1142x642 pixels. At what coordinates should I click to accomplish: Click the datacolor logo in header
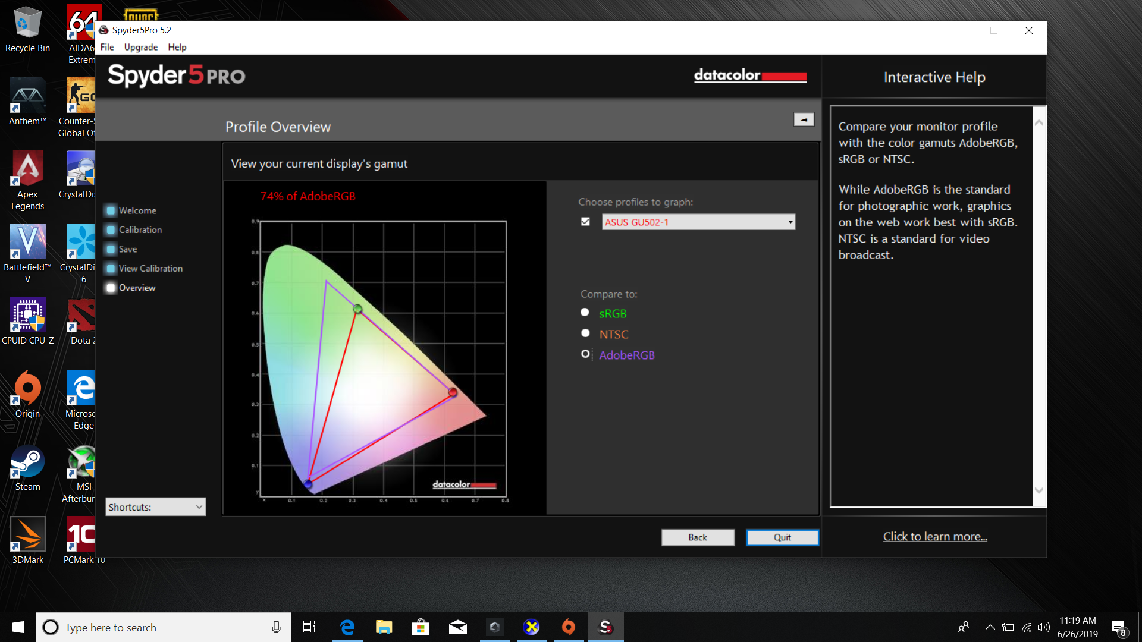point(750,75)
